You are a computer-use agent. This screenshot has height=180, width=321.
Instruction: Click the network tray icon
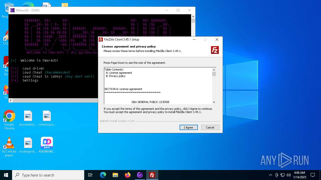tap(283, 175)
